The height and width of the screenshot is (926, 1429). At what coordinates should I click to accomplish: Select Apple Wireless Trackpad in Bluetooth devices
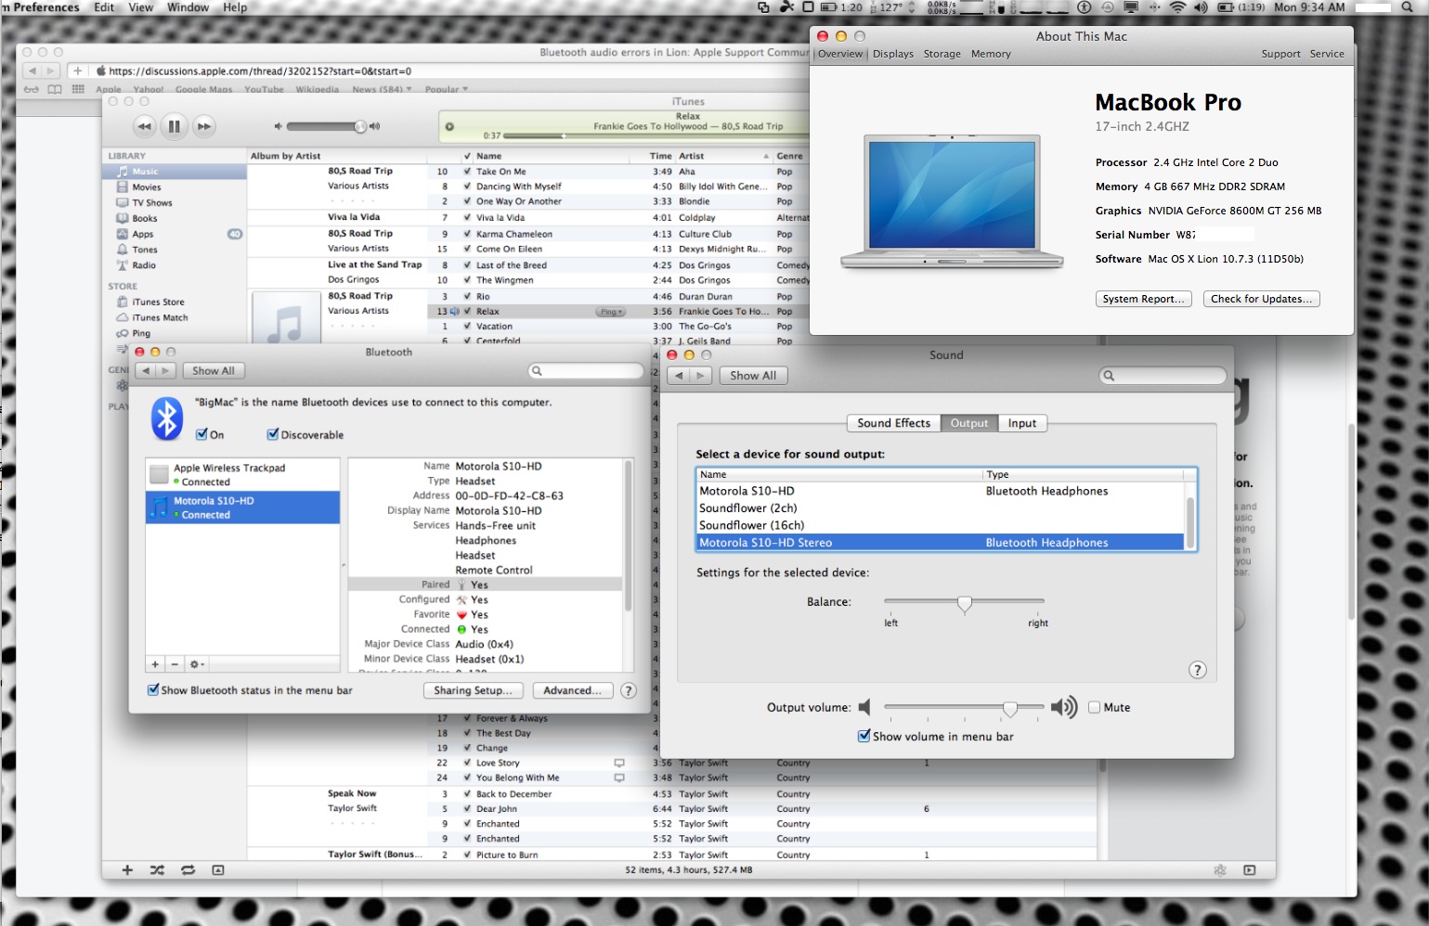coord(242,474)
